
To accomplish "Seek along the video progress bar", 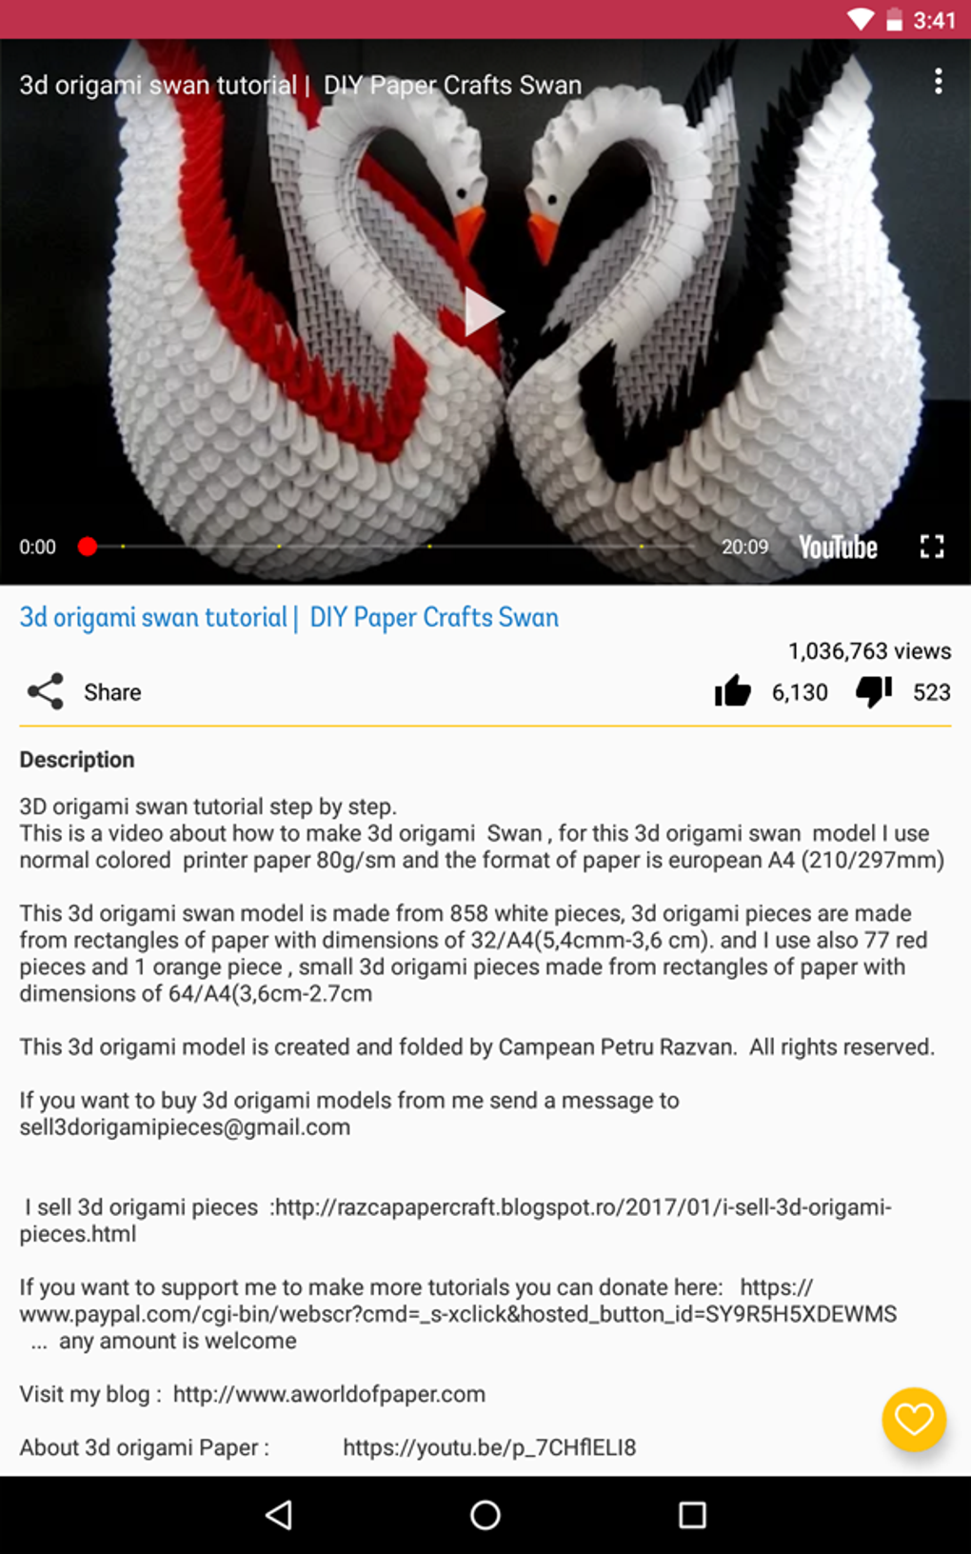I will (x=390, y=547).
